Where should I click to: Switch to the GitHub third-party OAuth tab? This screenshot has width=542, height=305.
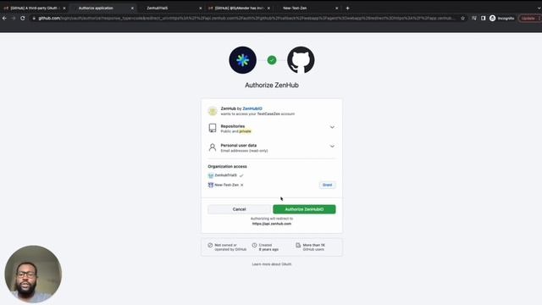pyautogui.click(x=34, y=8)
